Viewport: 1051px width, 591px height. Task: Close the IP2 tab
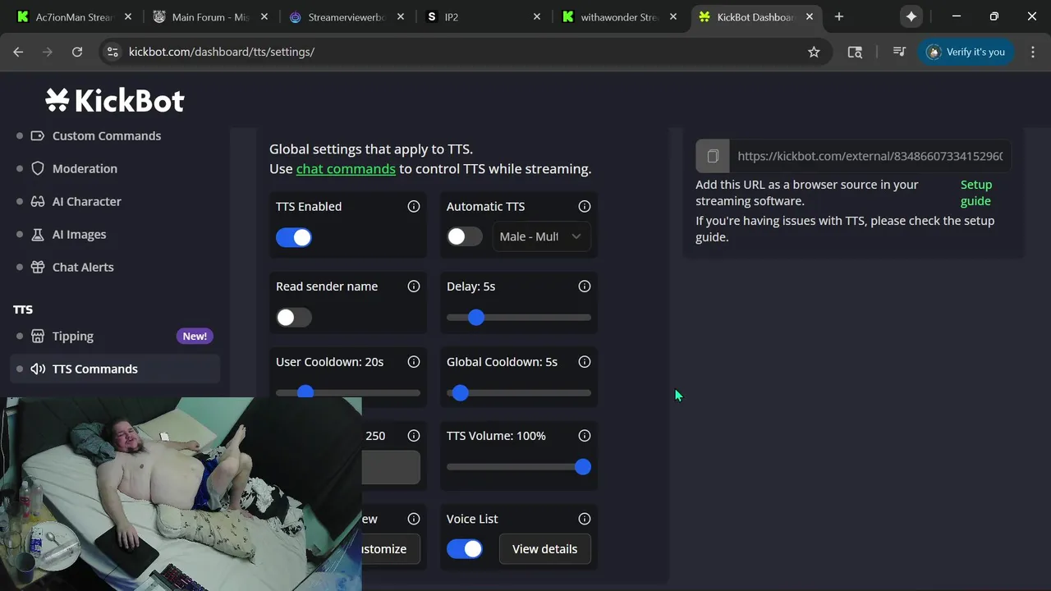point(536,16)
